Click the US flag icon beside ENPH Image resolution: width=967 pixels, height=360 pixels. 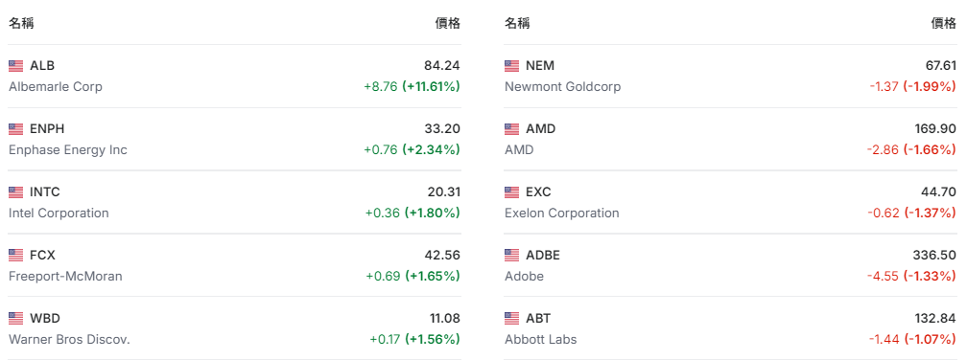[16, 129]
